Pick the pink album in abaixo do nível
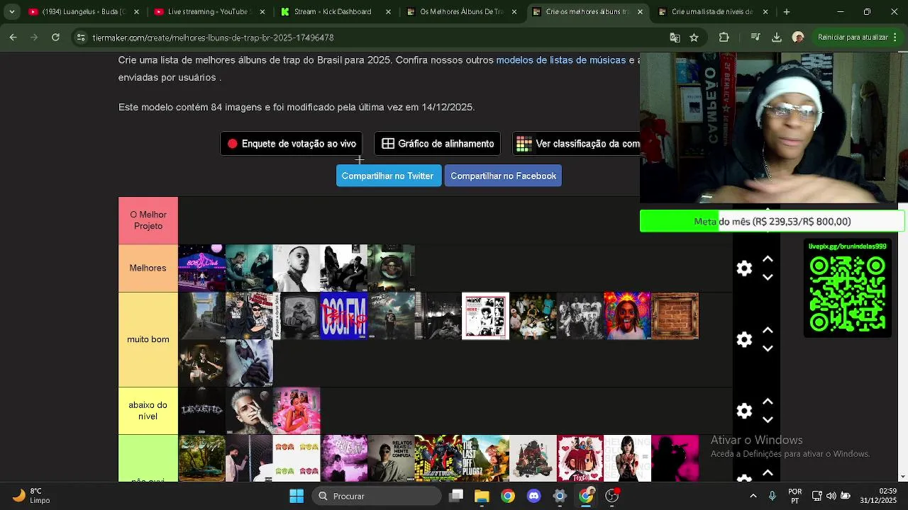This screenshot has height=510, width=908. pyautogui.click(x=297, y=411)
